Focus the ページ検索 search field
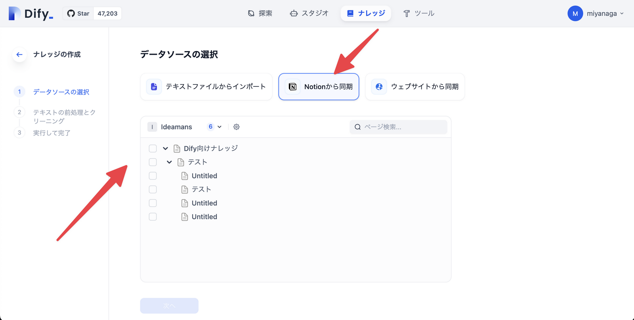Screen dimensions: 634x320 click(398, 127)
